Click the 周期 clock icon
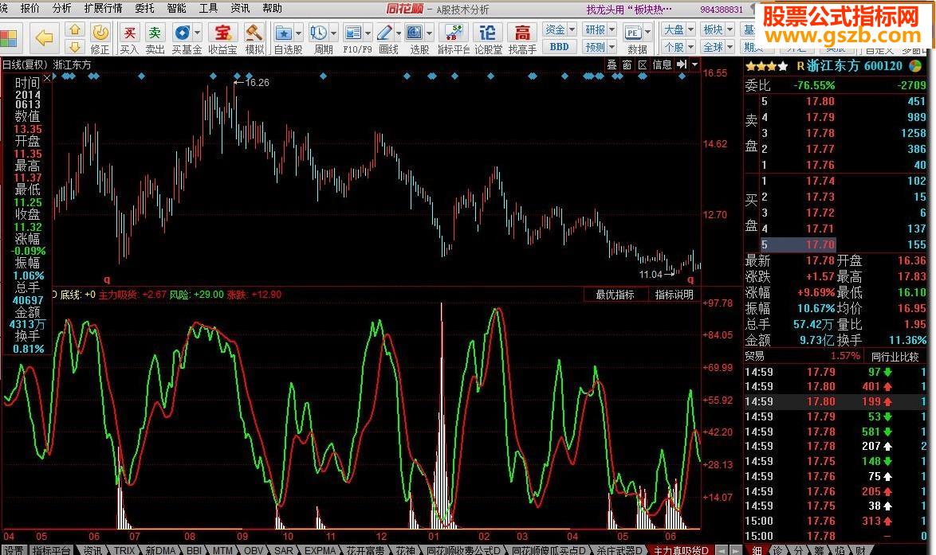936x555 pixels. click(318, 33)
